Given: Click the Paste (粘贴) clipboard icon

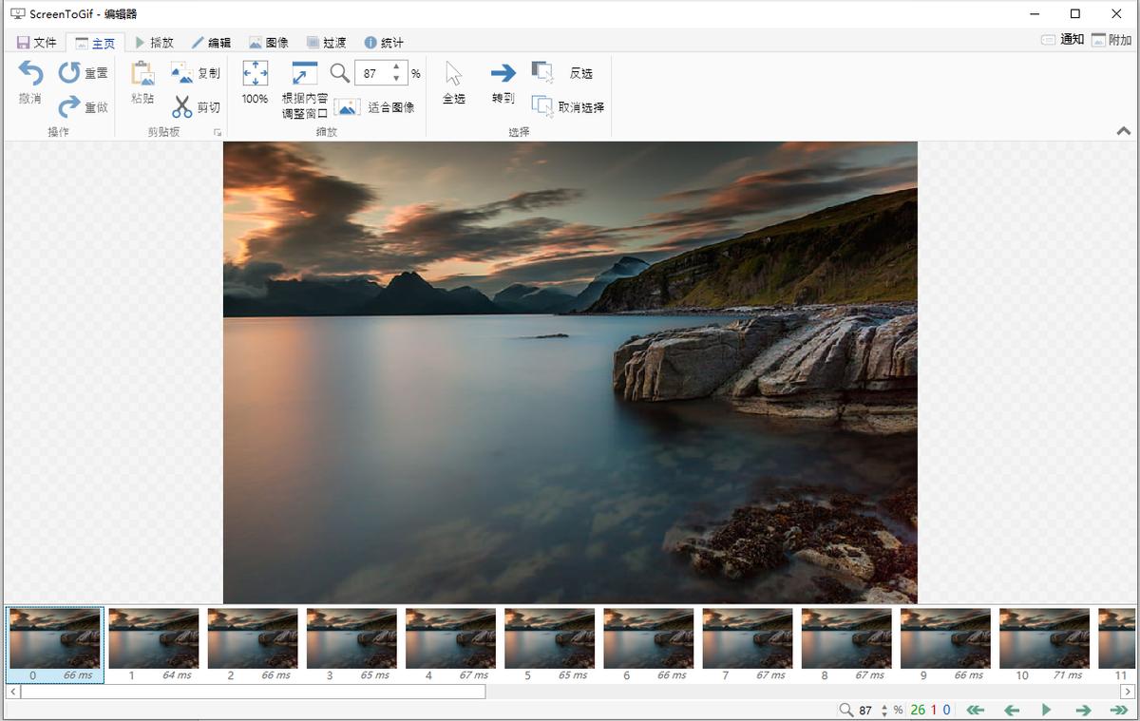Looking at the screenshot, I should click(x=142, y=74).
